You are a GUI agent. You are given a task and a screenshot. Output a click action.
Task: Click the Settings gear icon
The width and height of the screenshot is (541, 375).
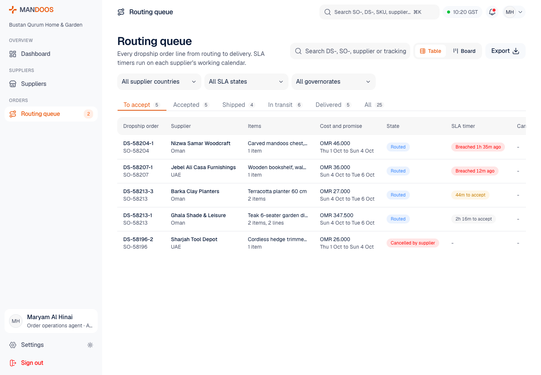click(x=13, y=345)
